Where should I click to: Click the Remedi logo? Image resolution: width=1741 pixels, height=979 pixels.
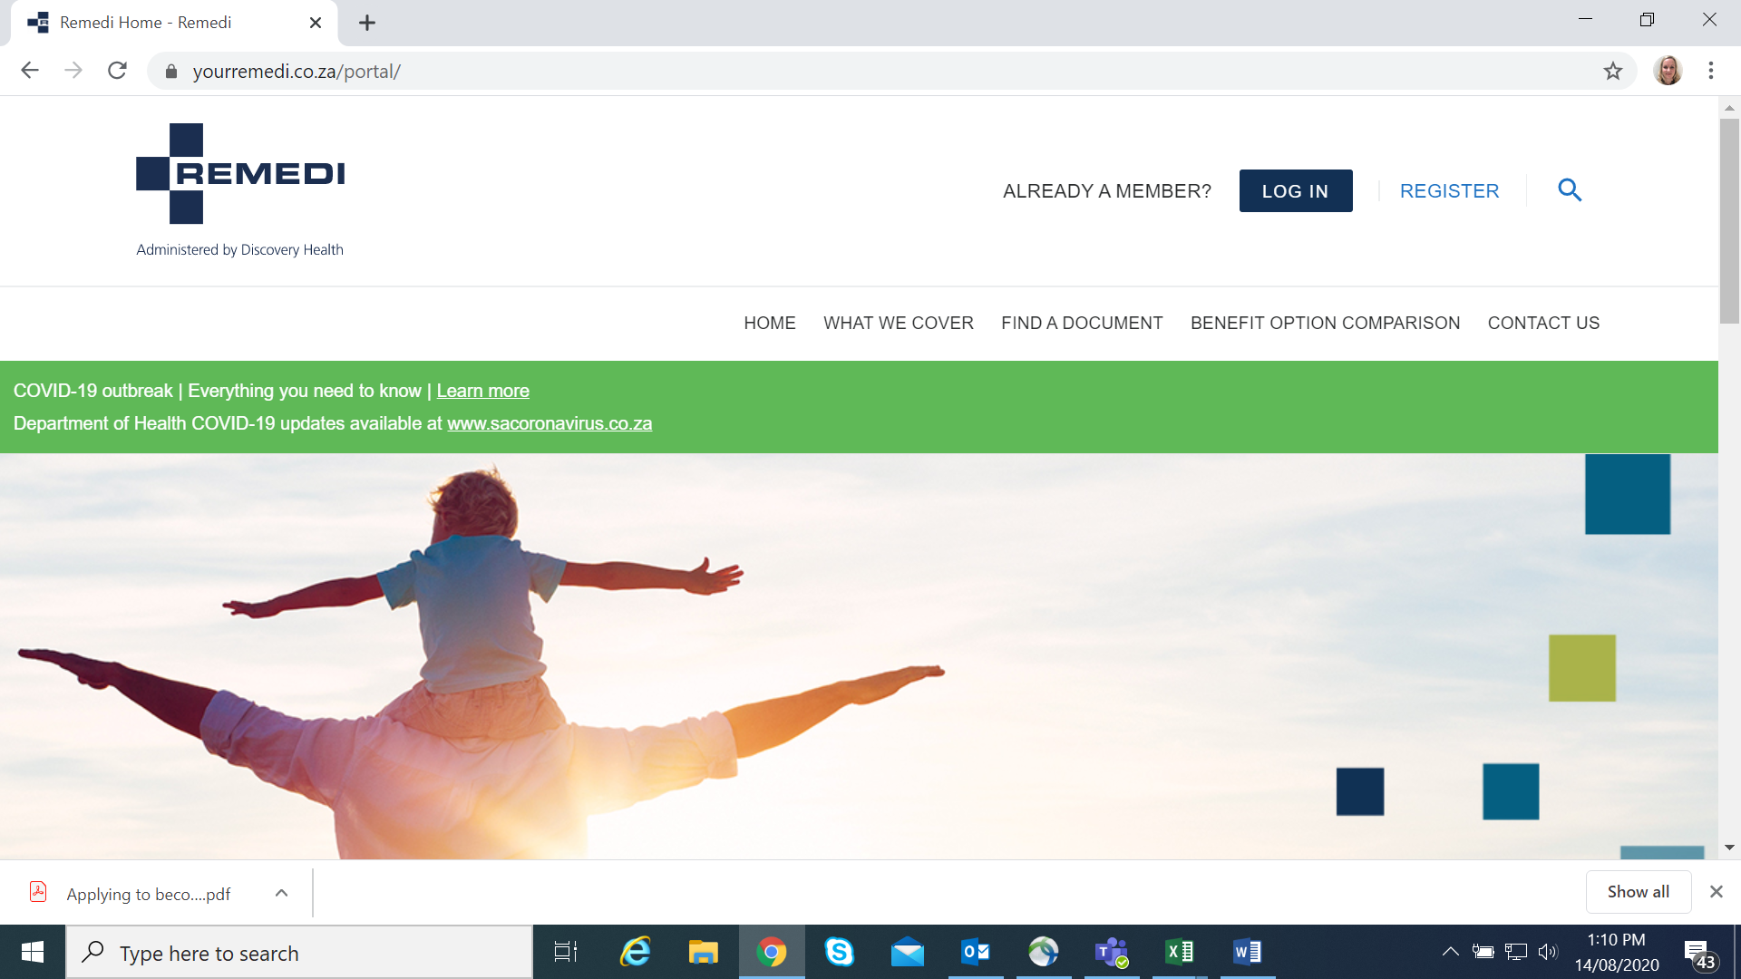click(x=240, y=190)
